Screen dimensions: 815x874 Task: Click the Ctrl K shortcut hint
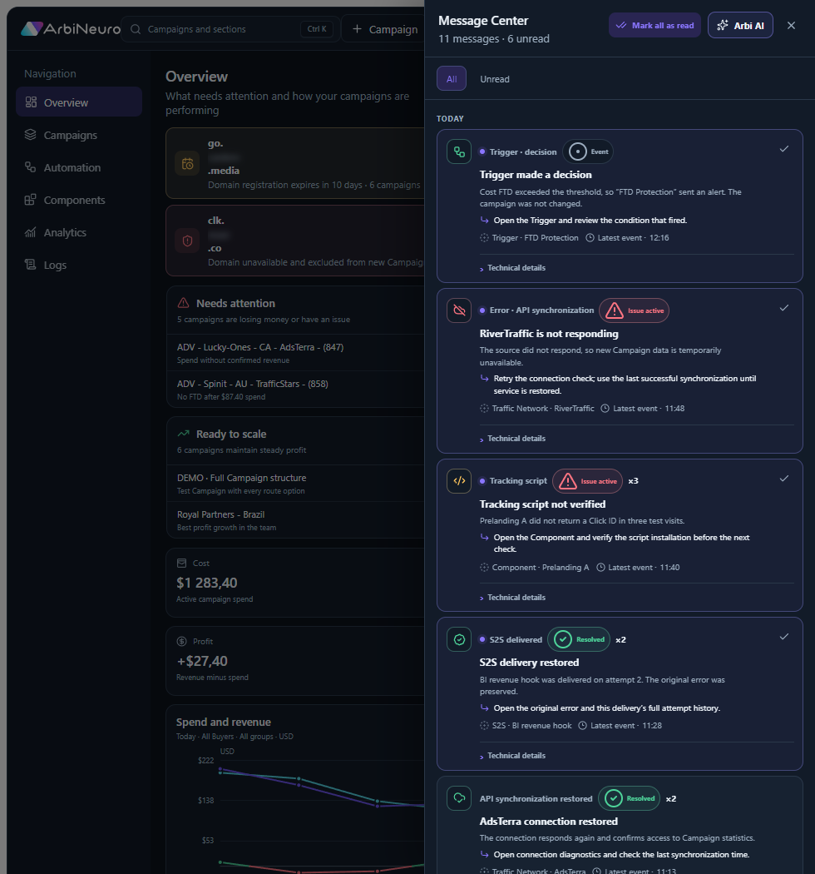[317, 29]
